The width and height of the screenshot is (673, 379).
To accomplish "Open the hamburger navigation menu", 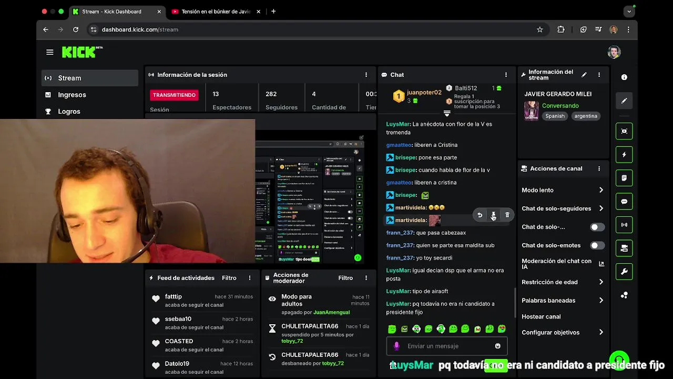I will coord(49,52).
